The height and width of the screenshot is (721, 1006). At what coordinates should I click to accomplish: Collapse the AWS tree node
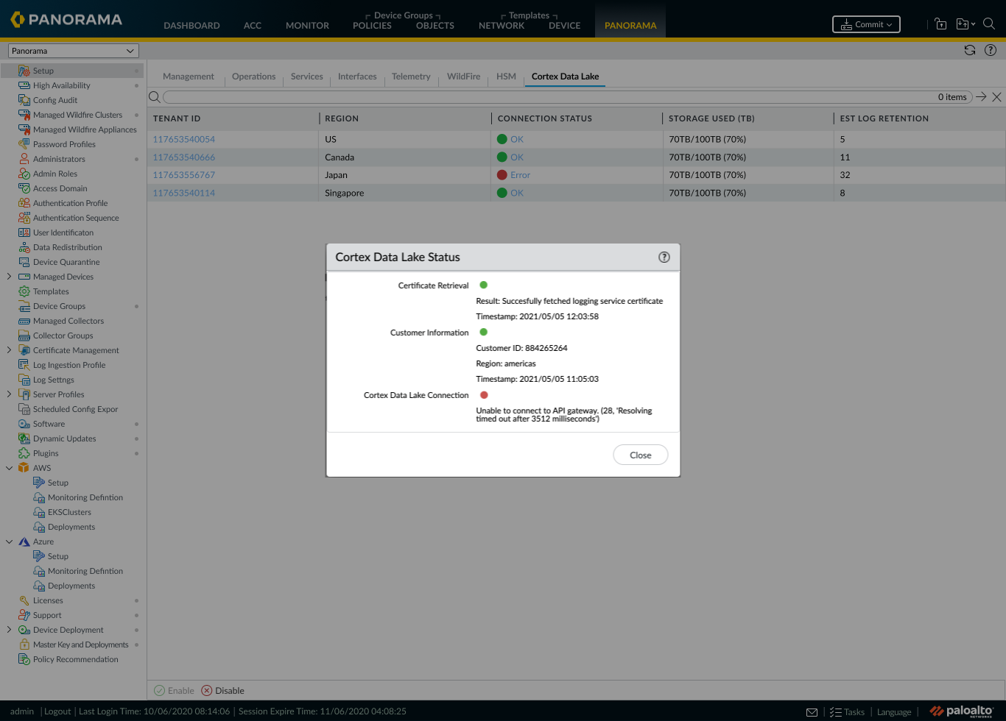pos(9,468)
